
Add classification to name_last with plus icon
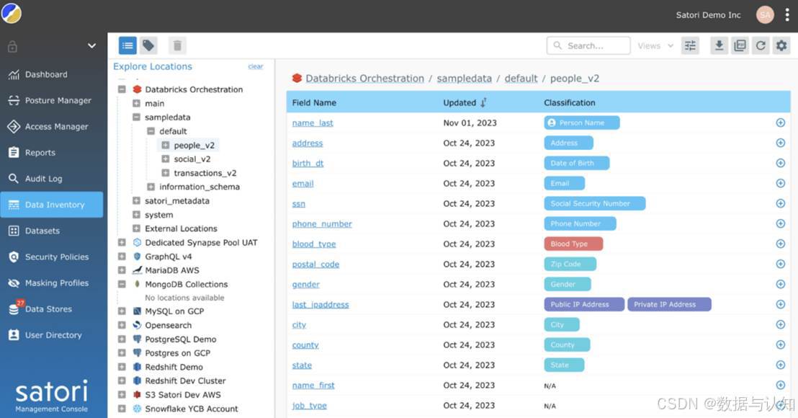[780, 123]
